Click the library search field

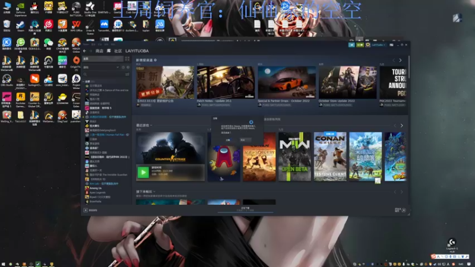tap(104, 74)
